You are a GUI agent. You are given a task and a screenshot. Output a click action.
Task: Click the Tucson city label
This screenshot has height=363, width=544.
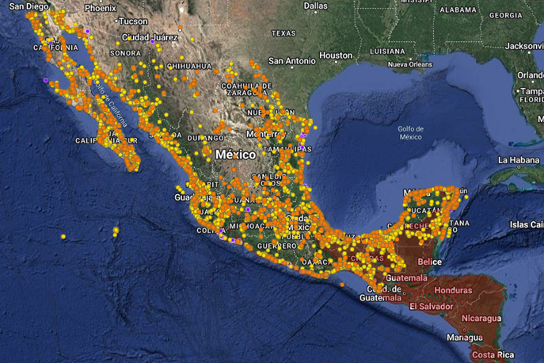coord(133,21)
